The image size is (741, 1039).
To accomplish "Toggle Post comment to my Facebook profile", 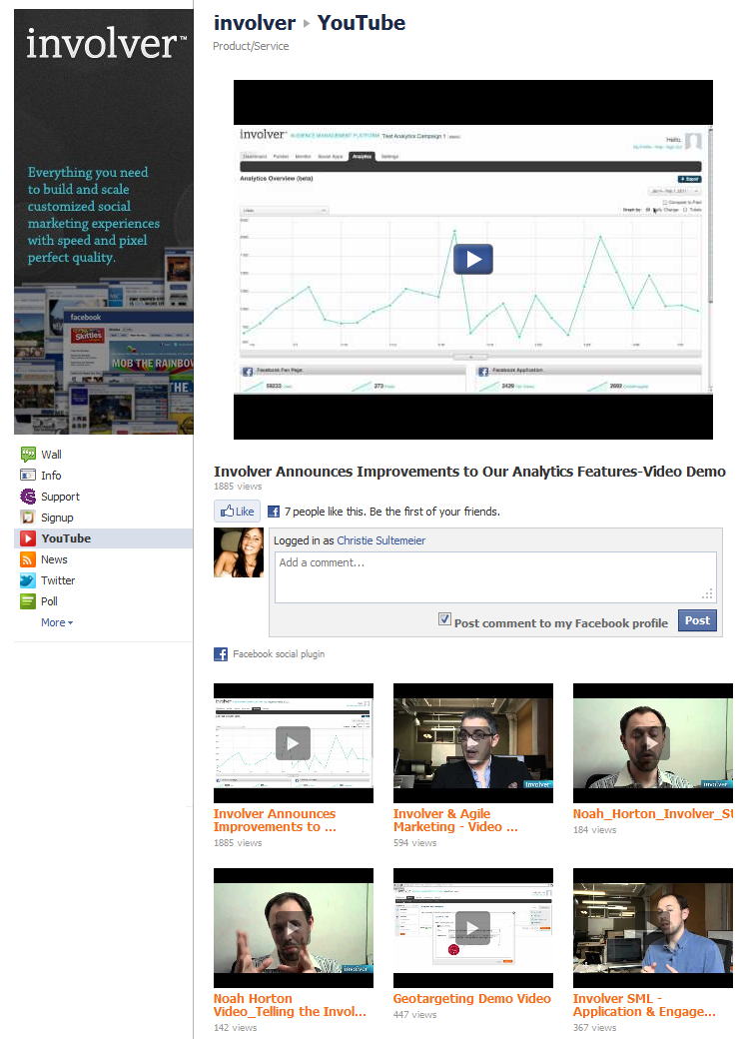I will pyautogui.click(x=444, y=618).
